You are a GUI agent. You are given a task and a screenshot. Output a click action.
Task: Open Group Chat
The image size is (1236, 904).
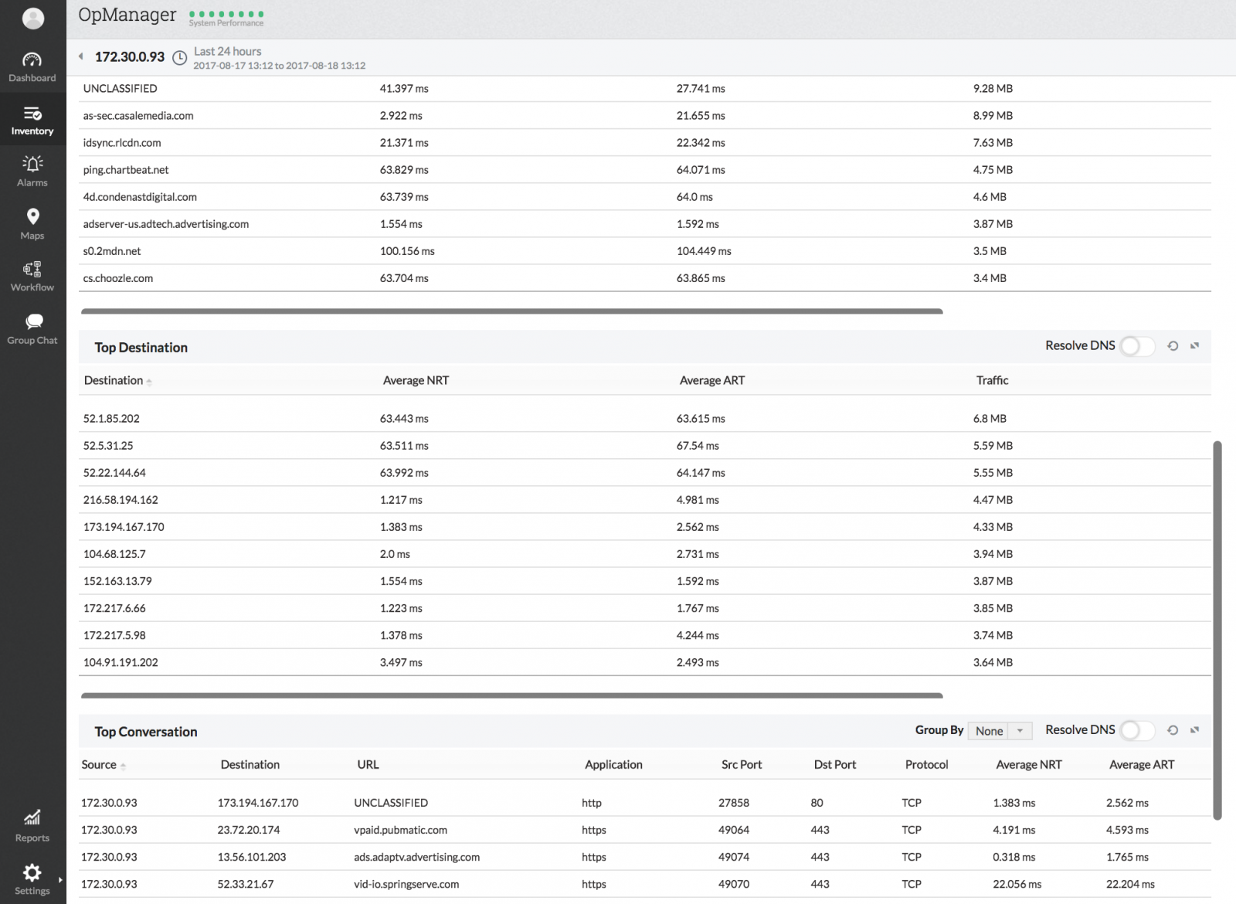[32, 329]
